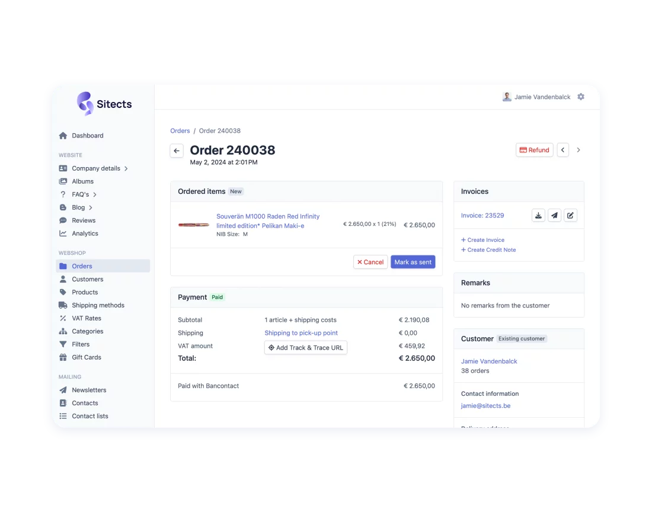This screenshot has height=512, width=652.
Task: Open the Contact lists menu item
Action: click(x=90, y=416)
